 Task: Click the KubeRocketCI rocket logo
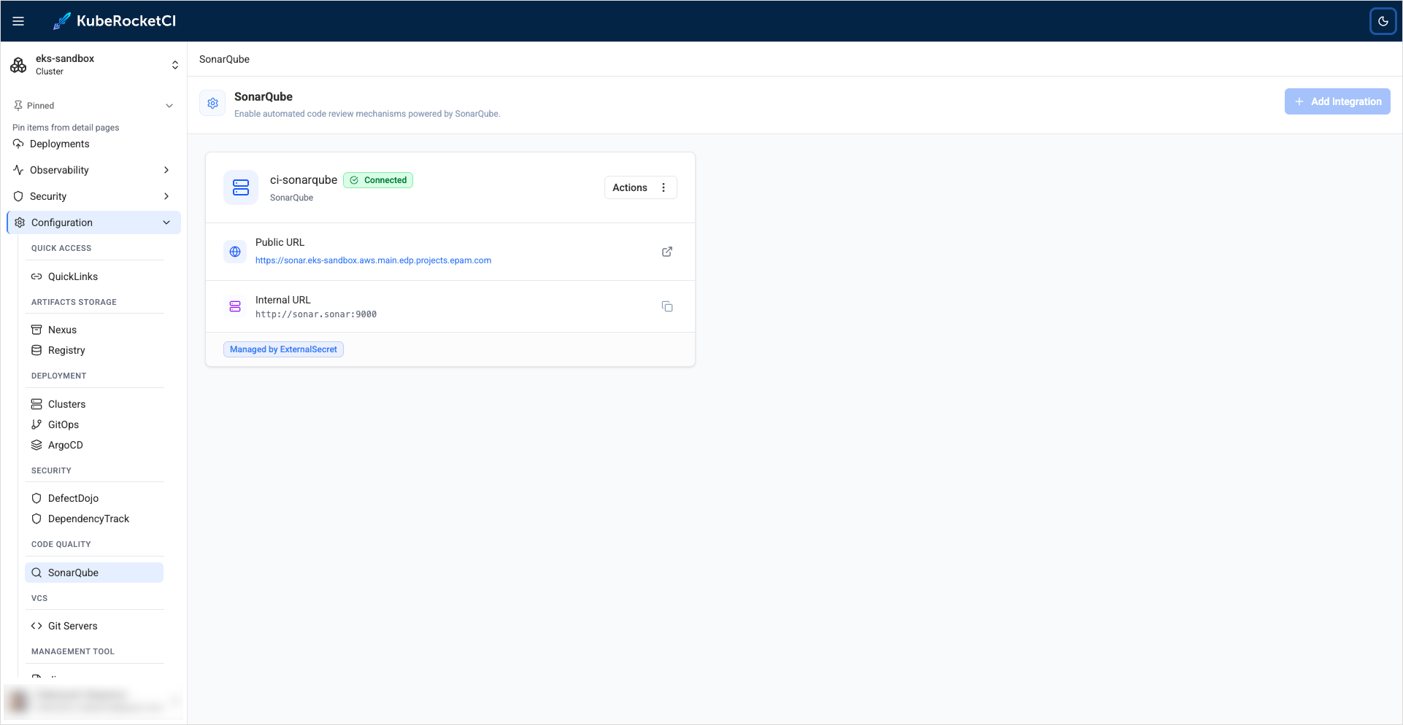61,20
